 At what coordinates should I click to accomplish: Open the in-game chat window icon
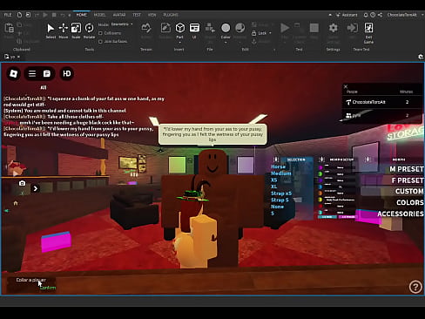[x=47, y=74]
